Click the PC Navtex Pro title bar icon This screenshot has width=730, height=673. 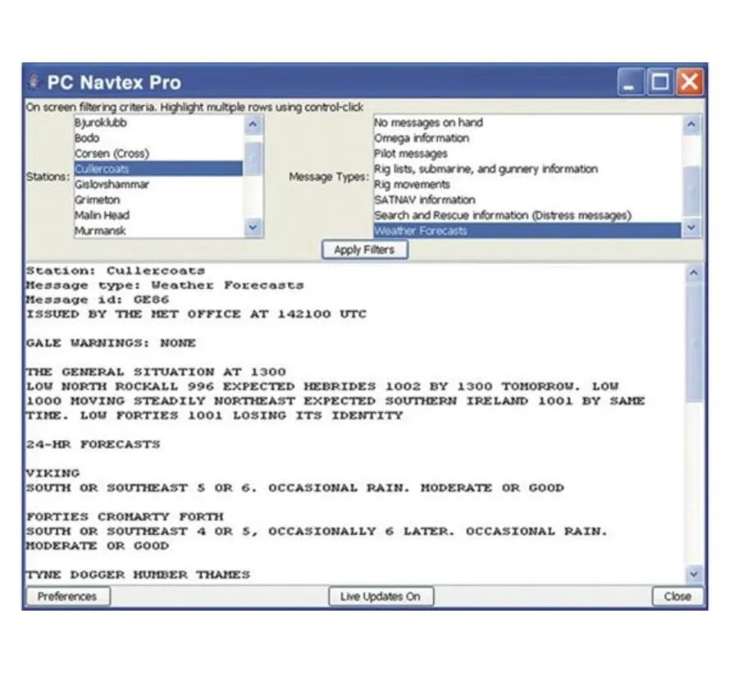(x=34, y=81)
